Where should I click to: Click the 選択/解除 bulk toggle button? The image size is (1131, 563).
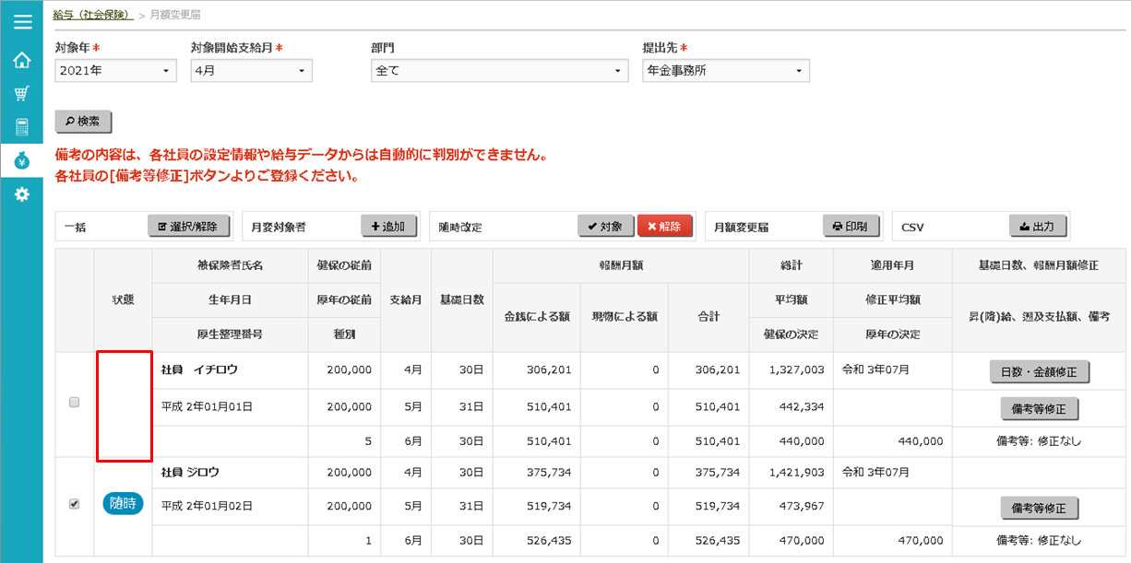[189, 227]
